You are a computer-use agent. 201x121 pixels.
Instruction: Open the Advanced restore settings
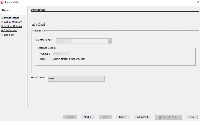point(142,117)
